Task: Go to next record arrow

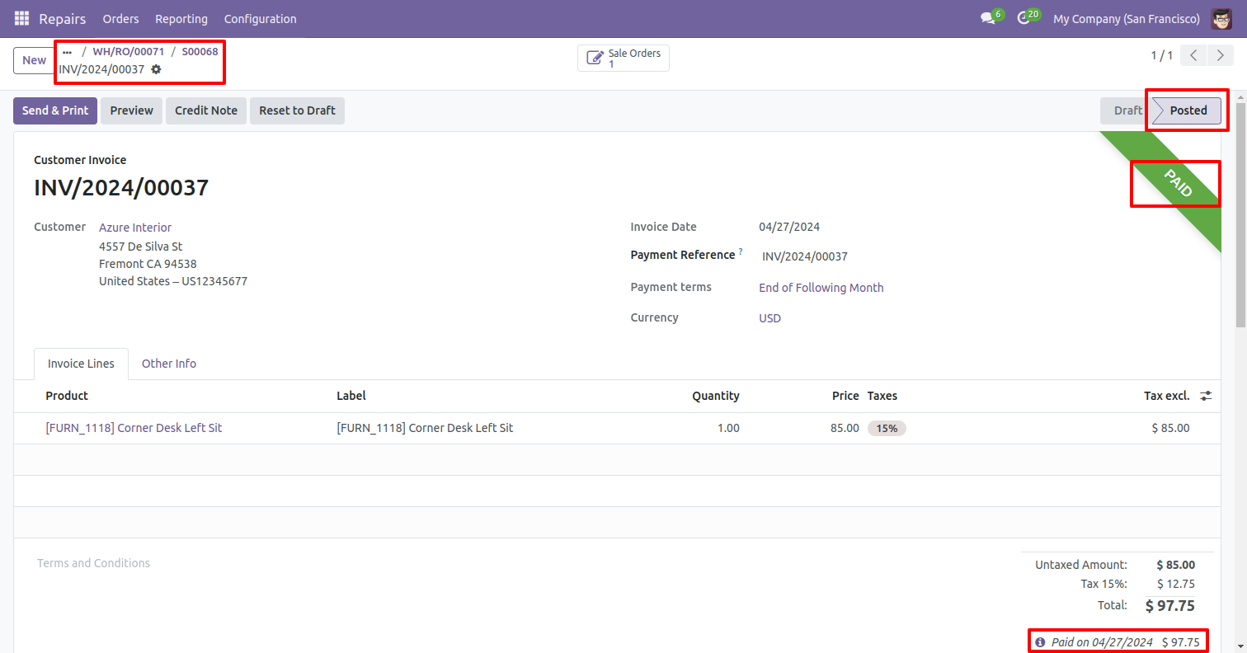Action: pyautogui.click(x=1220, y=56)
